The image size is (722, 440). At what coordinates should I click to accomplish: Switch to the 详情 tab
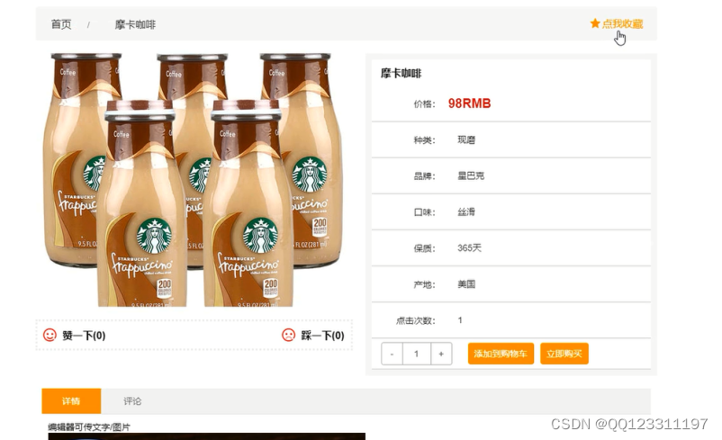pos(71,401)
